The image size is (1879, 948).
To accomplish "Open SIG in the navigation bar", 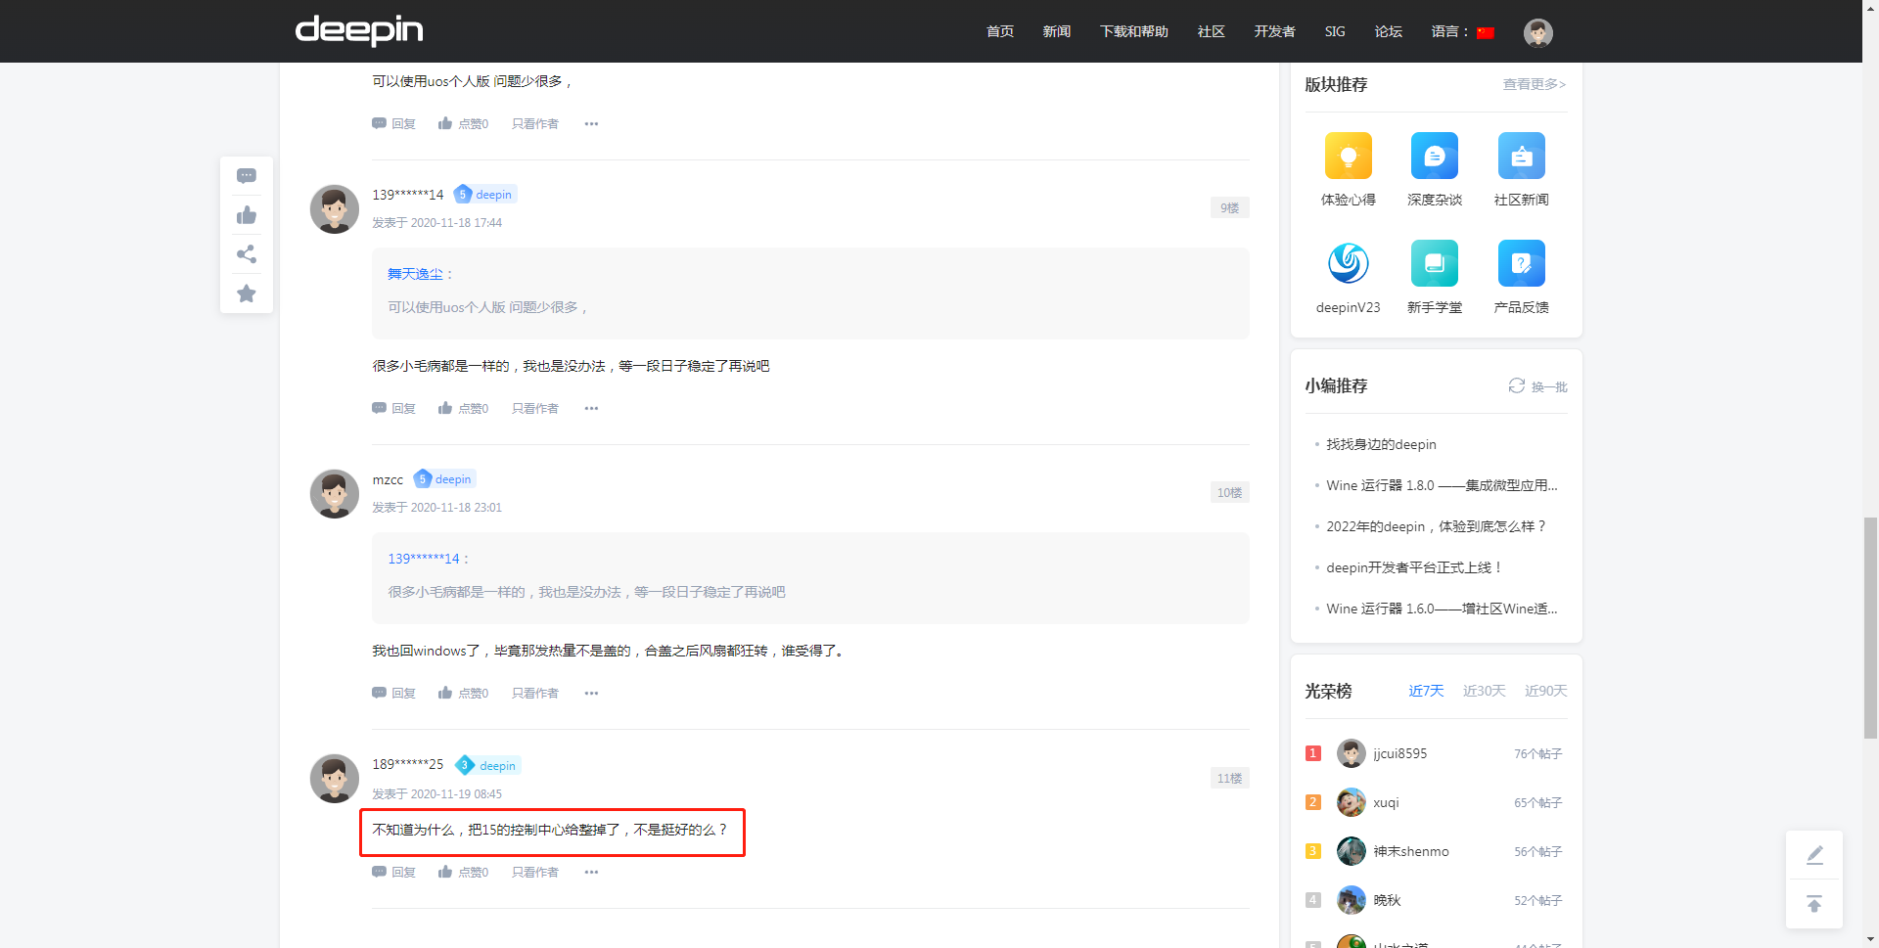I will 1335,32.
